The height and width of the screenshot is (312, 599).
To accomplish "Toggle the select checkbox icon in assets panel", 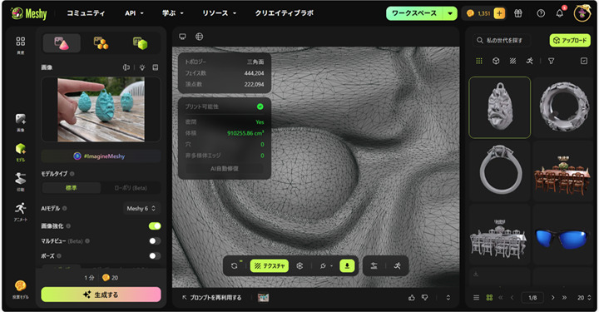I will coord(584,61).
